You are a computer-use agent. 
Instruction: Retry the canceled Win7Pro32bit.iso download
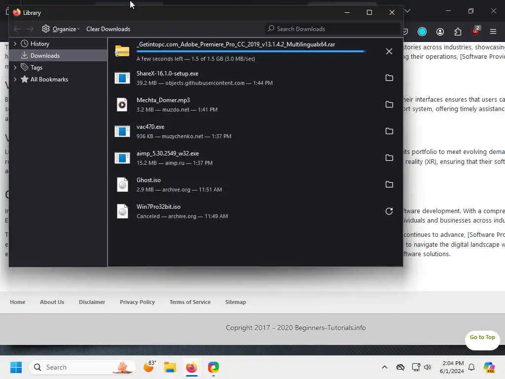pos(389,211)
